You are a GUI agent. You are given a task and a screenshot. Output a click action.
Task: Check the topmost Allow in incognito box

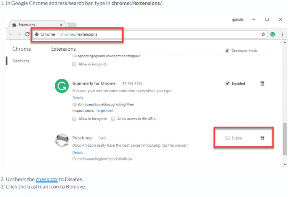tap(74, 64)
